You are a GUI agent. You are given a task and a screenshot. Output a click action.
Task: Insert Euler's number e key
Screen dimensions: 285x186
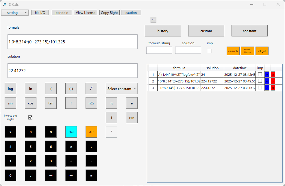[x=132, y=103]
